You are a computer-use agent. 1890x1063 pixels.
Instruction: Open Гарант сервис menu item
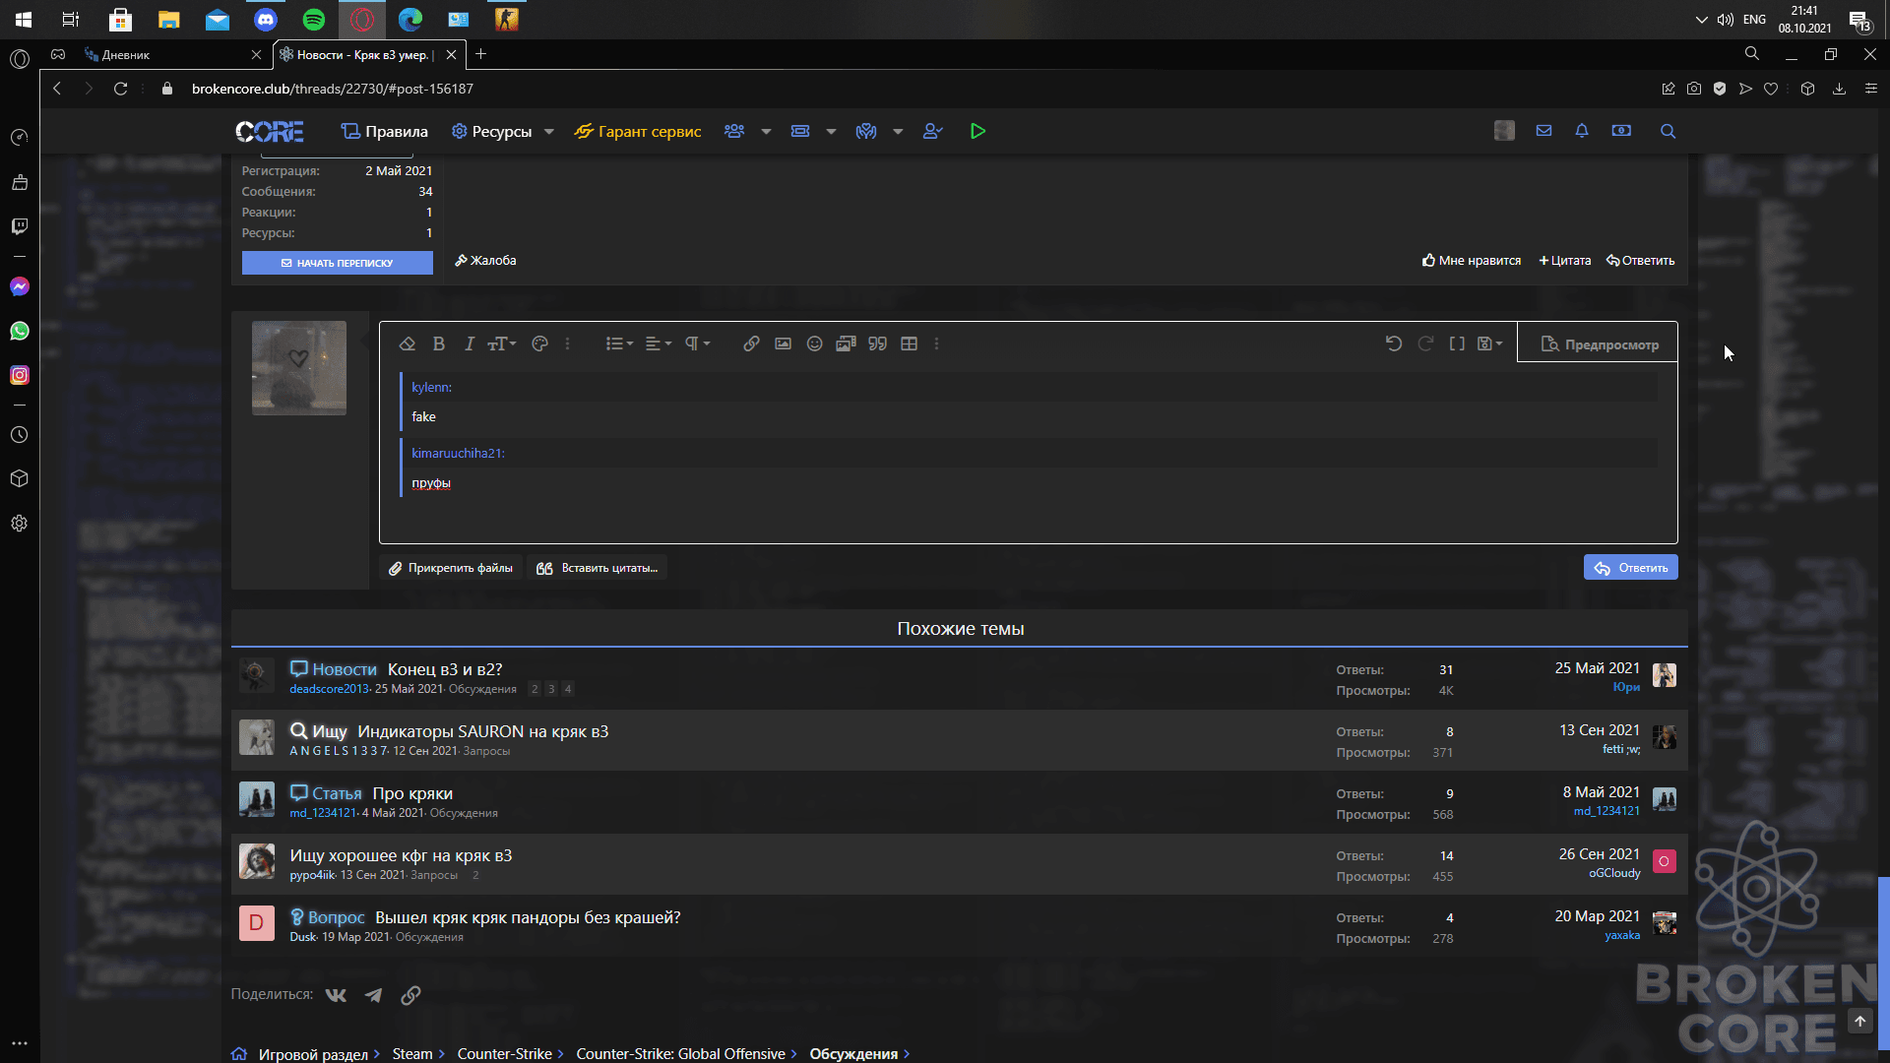(638, 132)
